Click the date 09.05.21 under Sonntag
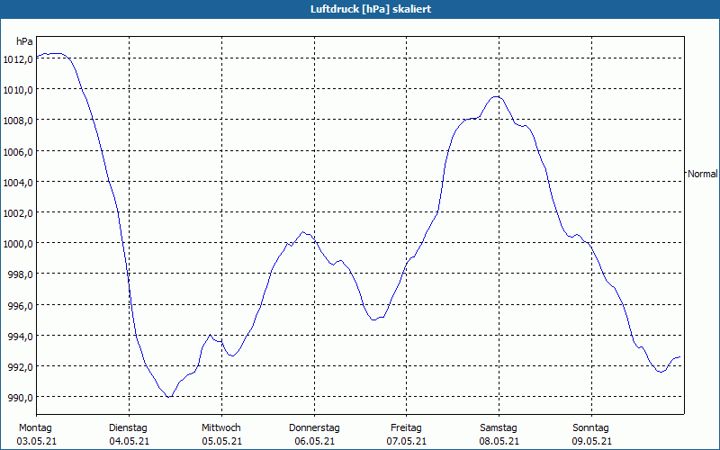720x450 pixels. pos(590,441)
